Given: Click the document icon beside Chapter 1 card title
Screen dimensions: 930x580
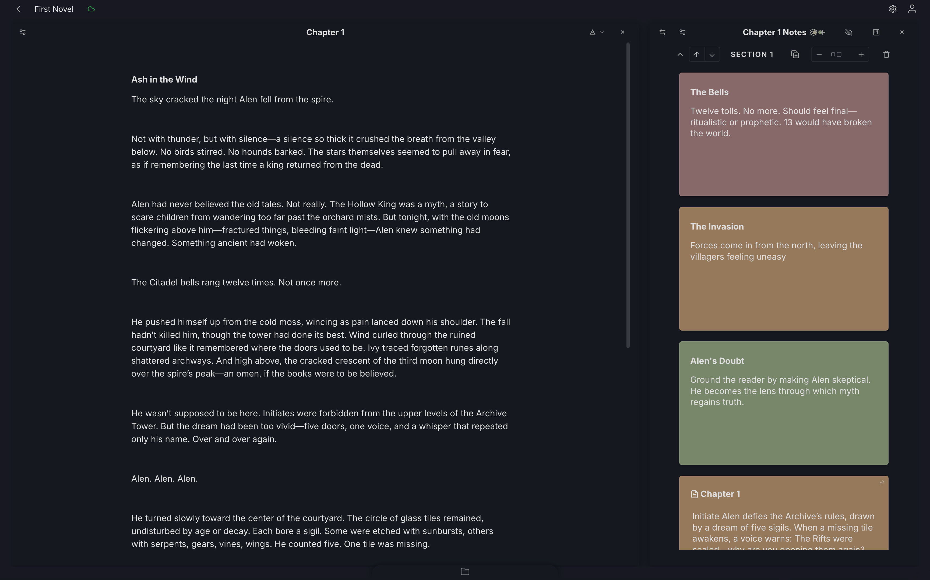Looking at the screenshot, I should [x=694, y=494].
